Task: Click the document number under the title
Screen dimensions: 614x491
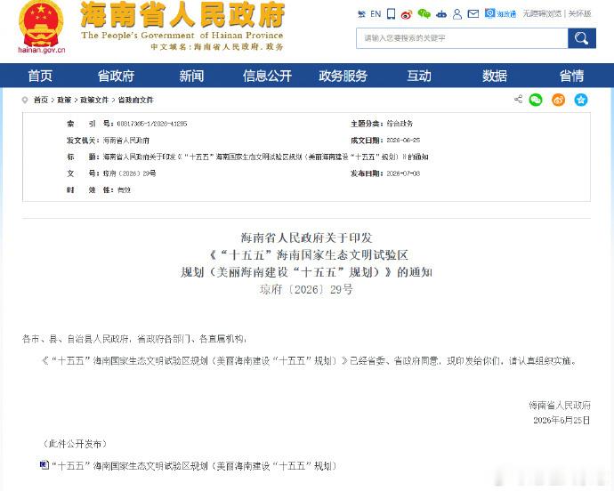Action: click(x=306, y=289)
